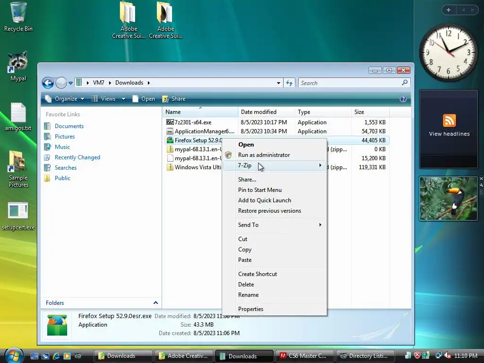Select the amigos.txt file on desktop
The width and height of the screenshot is (484, 363).
point(18,117)
